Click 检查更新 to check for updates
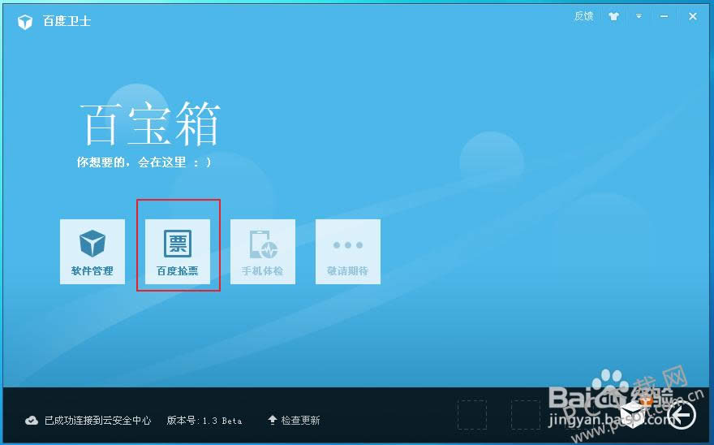 (x=300, y=420)
